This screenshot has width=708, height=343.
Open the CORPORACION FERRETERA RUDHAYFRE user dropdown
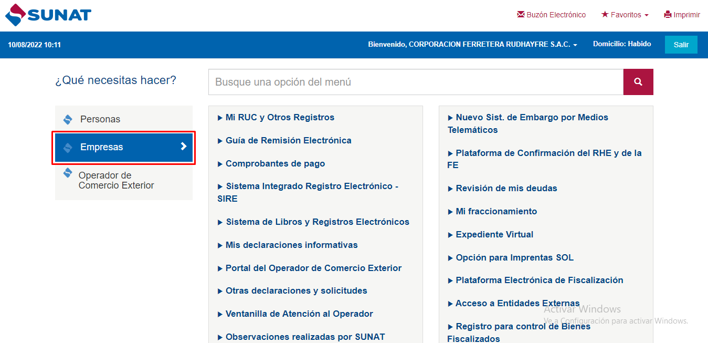pyautogui.click(x=472, y=45)
